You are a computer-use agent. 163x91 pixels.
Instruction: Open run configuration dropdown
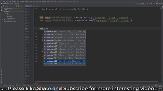coord(143,4)
